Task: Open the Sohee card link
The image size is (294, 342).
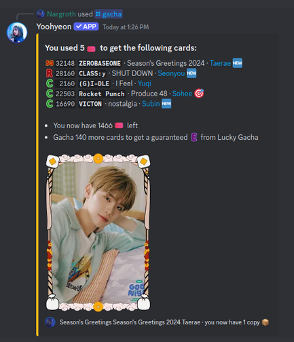Action: (x=182, y=94)
